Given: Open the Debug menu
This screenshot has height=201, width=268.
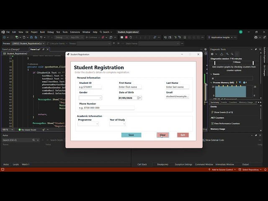Looking at the screenshot, I should (x=50, y=32).
